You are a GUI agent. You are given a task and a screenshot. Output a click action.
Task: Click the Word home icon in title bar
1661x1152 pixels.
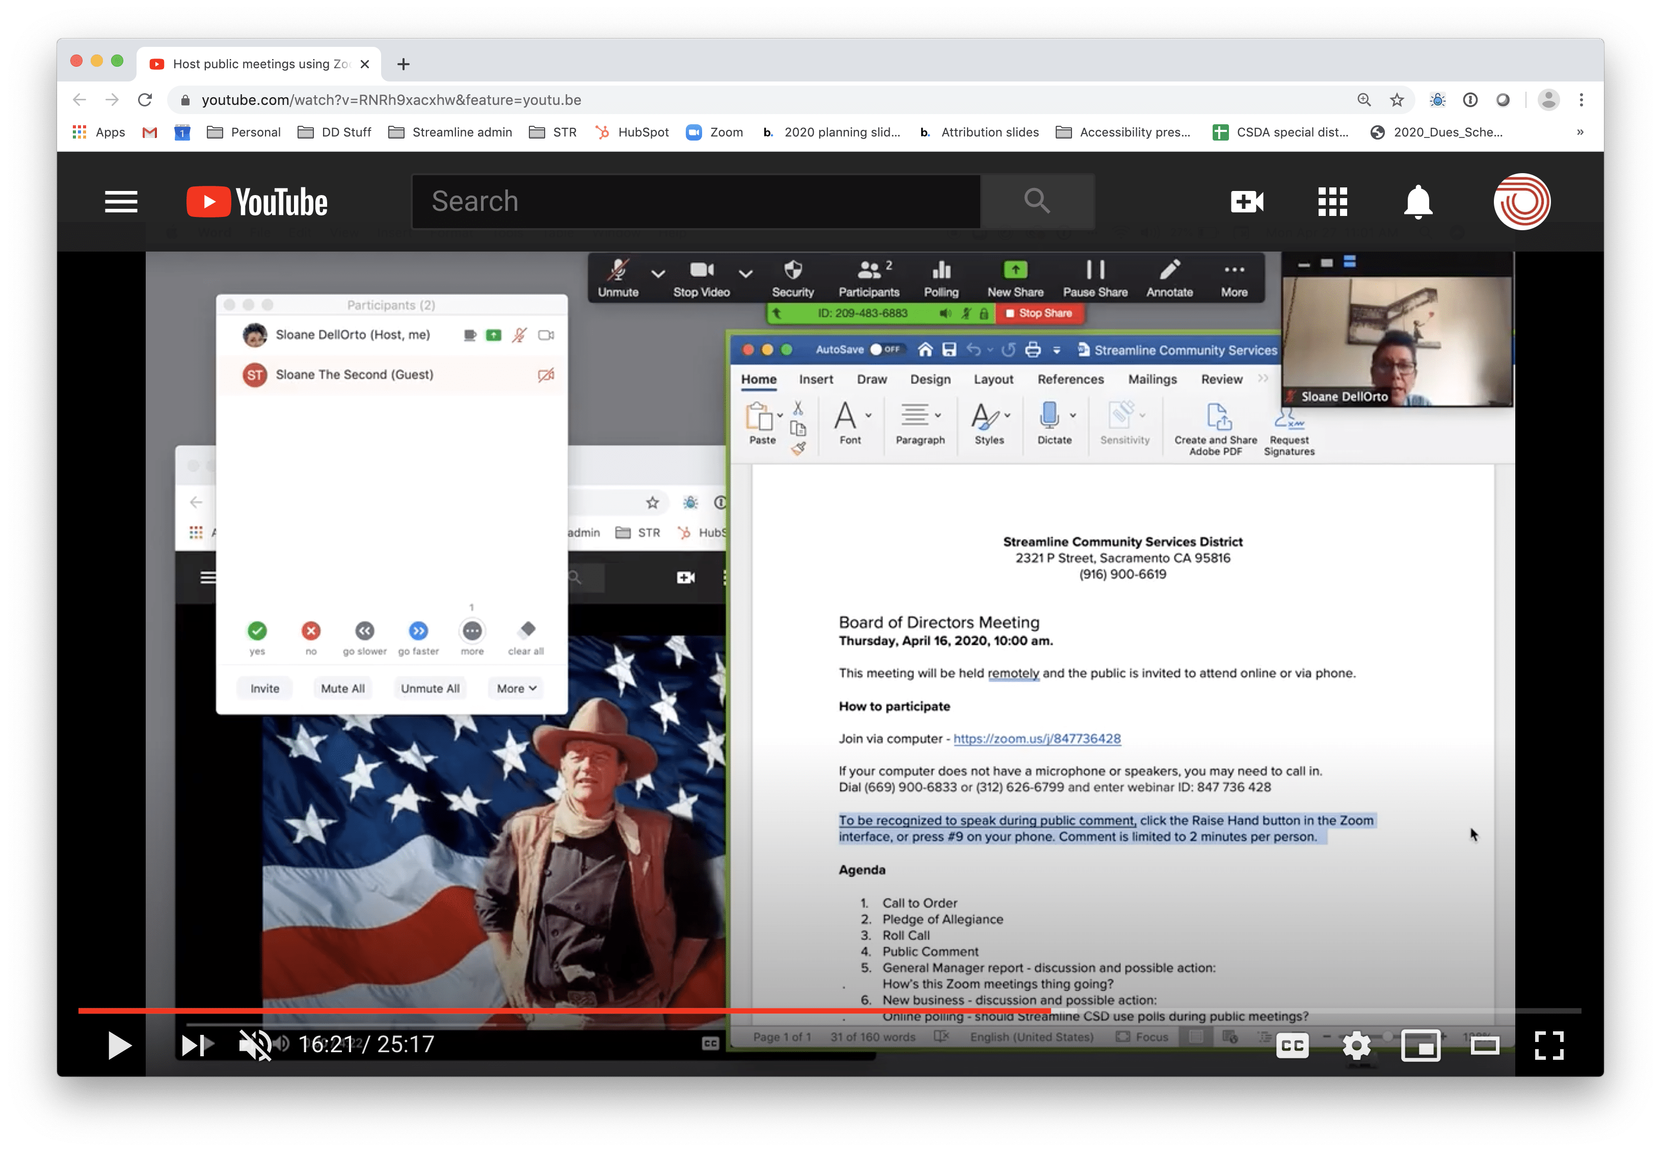pos(925,350)
